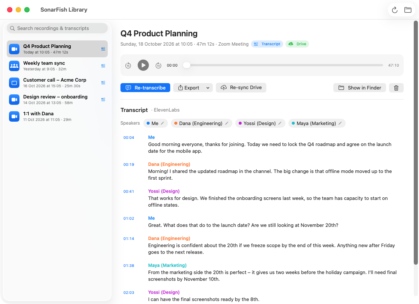Click the Export button
The image size is (419, 304).
point(189,88)
